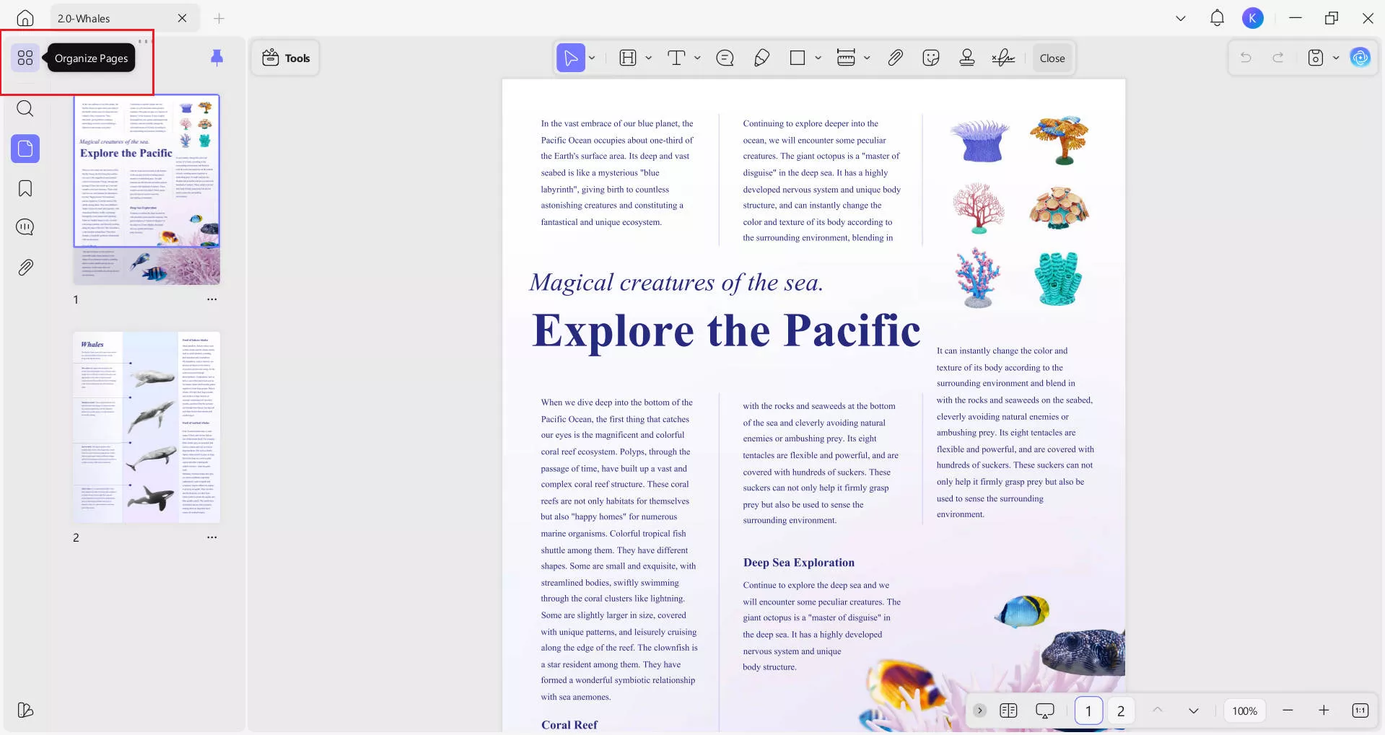This screenshot has width=1385, height=735.
Task: Expand the shape tool dropdown arrow
Action: [818, 58]
